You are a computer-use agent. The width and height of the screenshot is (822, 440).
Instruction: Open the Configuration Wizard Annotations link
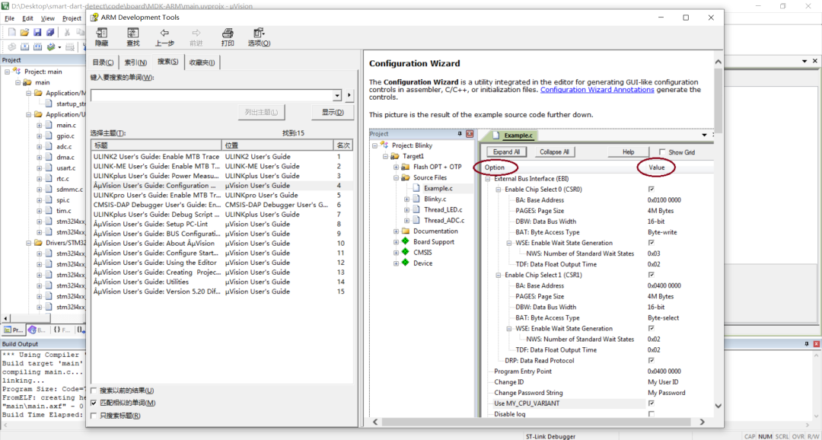[597, 90]
